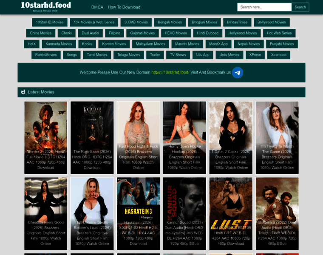Open the Bengali Movies category
Screen dimensions: 323x255
click(170, 22)
